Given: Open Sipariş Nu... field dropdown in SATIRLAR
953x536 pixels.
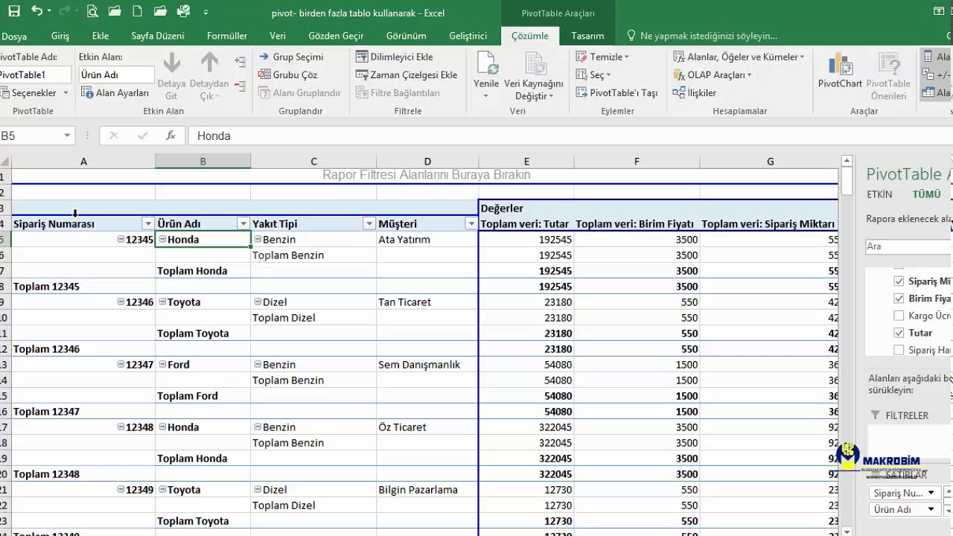Looking at the screenshot, I should pos(931,493).
